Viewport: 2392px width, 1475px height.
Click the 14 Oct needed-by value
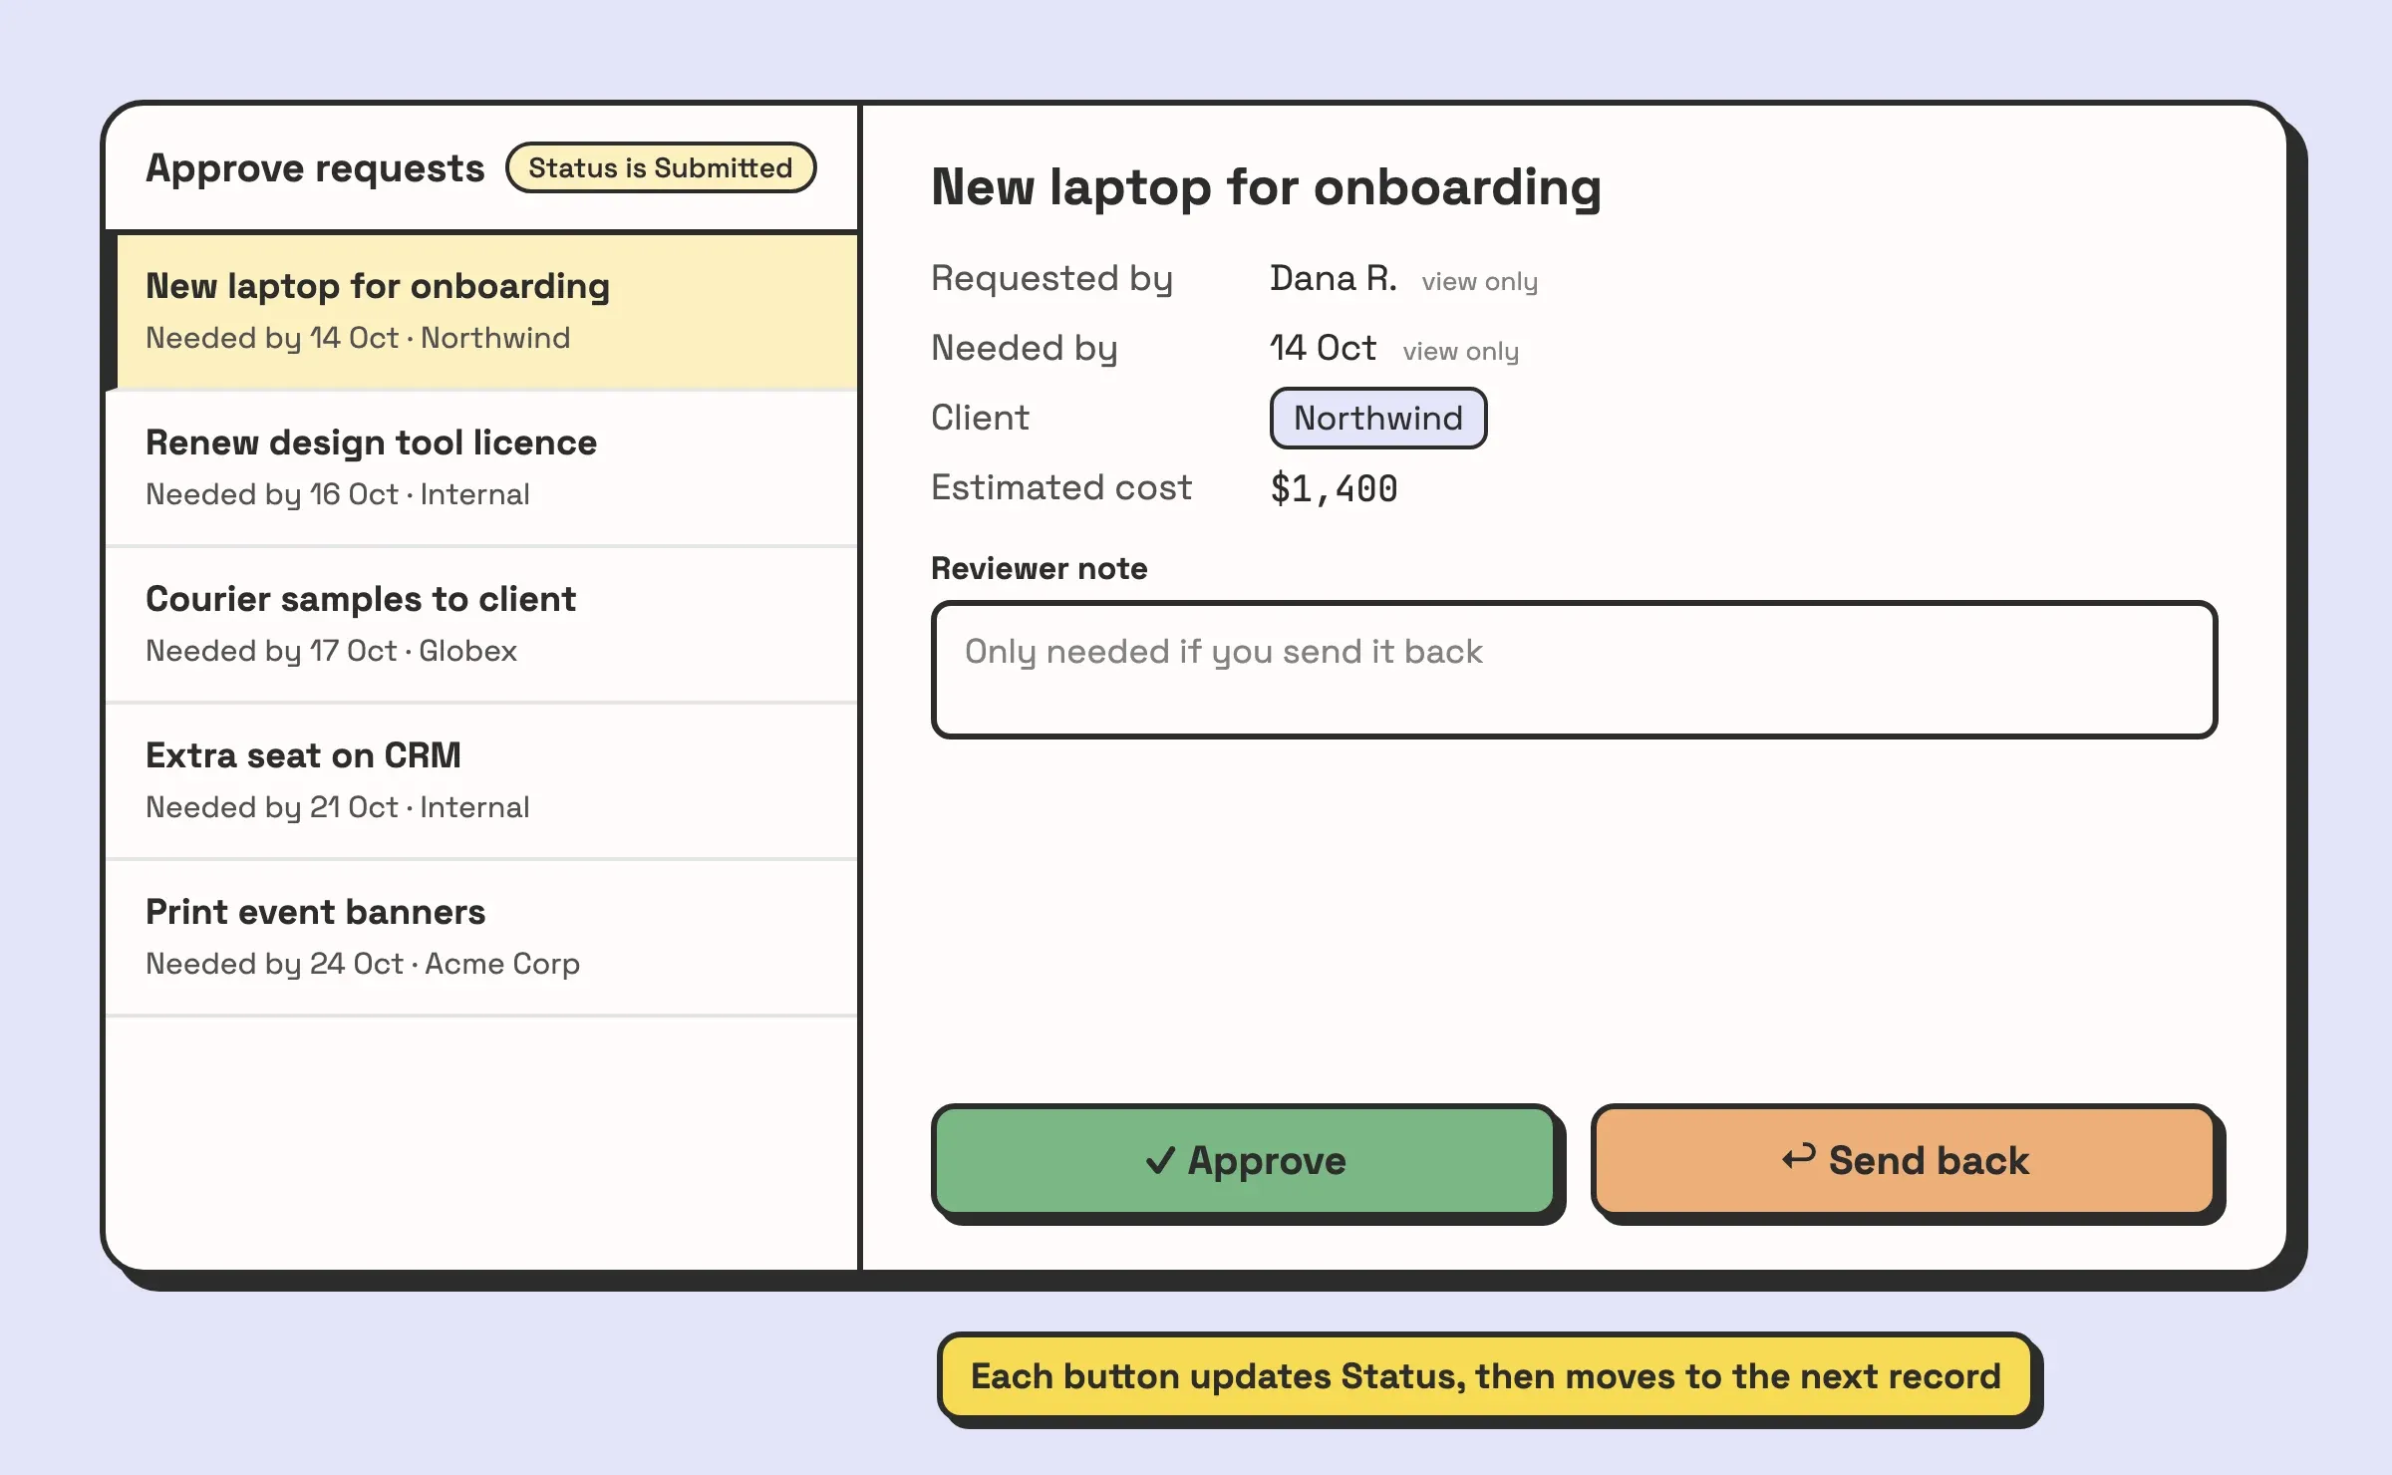[x=1323, y=348]
